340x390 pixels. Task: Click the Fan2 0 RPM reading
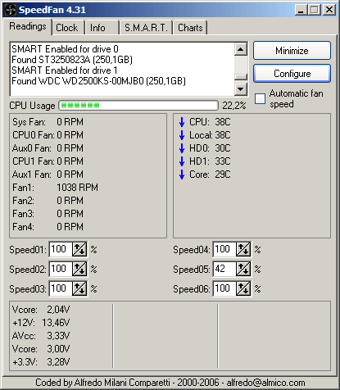tap(48, 201)
